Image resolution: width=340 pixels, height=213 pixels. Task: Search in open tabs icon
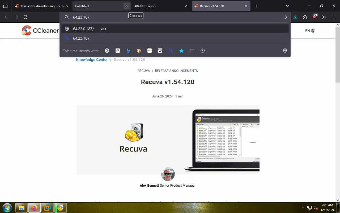tap(192, 51)
